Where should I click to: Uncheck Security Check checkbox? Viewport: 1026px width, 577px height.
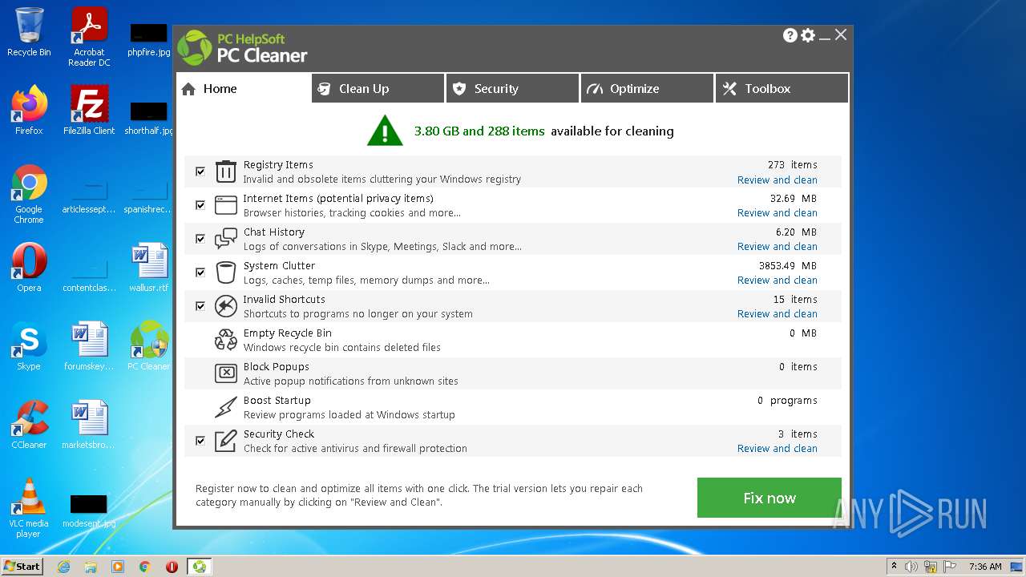pyautogui.click(x=200, y=441)
